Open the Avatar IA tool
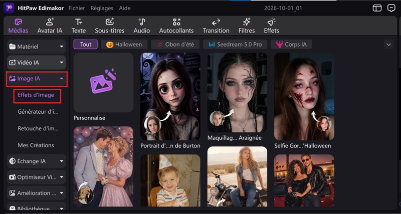Image resolution: width=401 pixels, height=214 pixels. (50, 26)
